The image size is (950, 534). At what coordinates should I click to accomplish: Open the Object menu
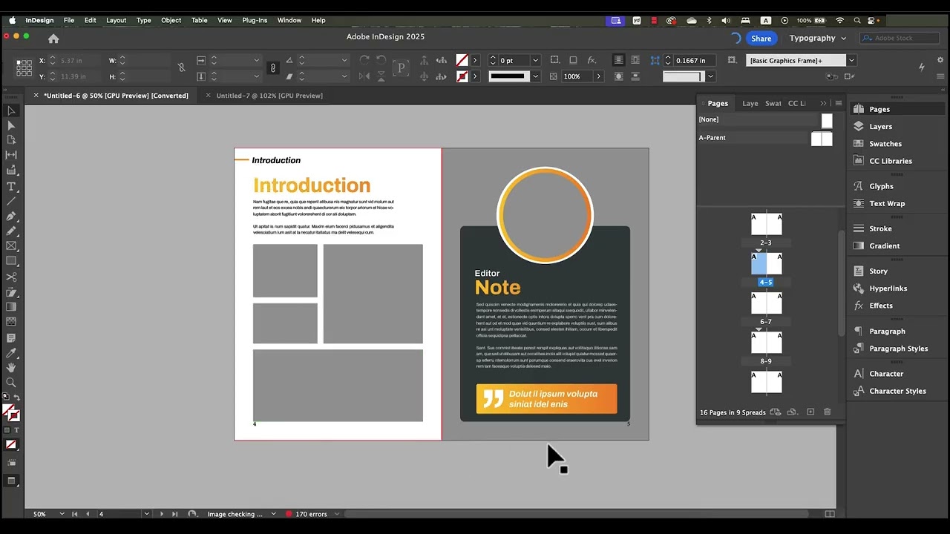pyautogui.click(x=171, y=20)
